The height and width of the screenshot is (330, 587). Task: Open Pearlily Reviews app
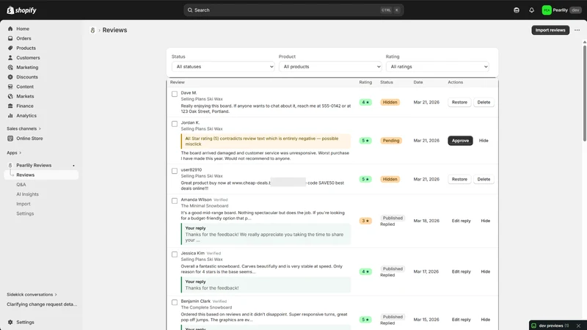34,166
